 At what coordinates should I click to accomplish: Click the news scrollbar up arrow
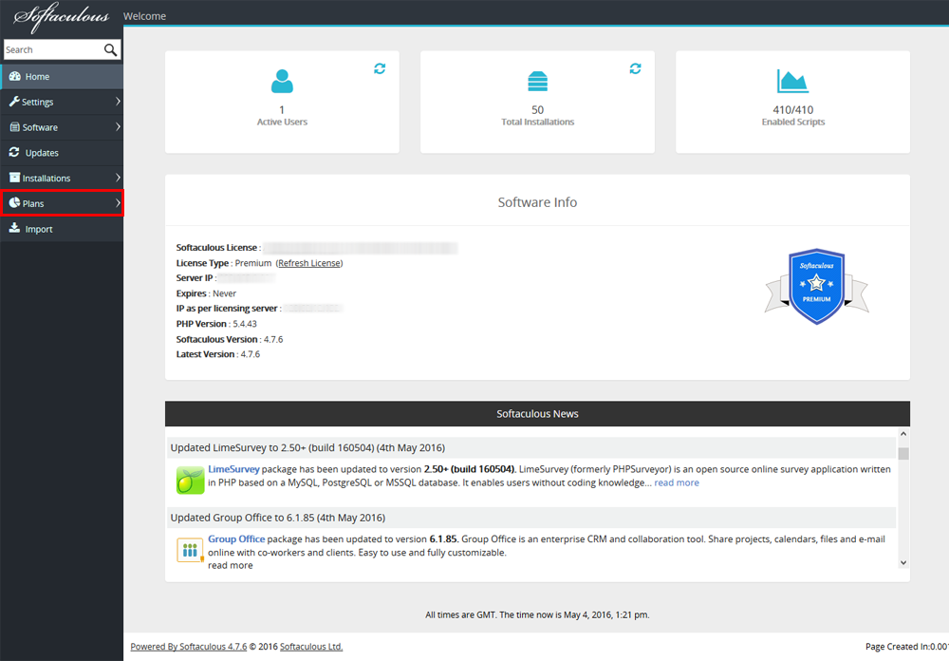903,434
